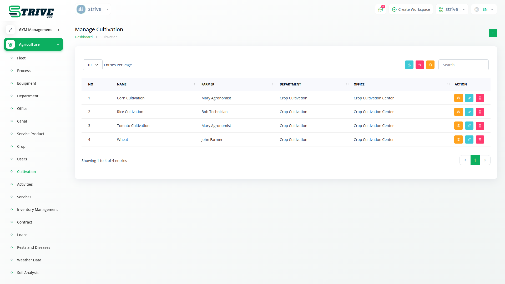The image size is (505, 284).
Task: Go to Pests and Diseases menu item
Action: [x=33, y=247]
